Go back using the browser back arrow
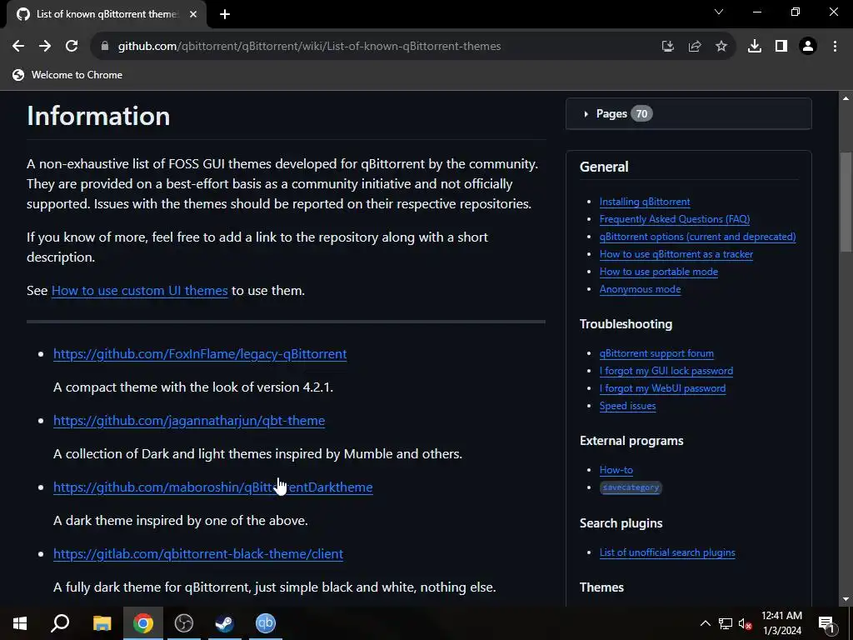The image size is (853, 640). [x=18, y=47]
